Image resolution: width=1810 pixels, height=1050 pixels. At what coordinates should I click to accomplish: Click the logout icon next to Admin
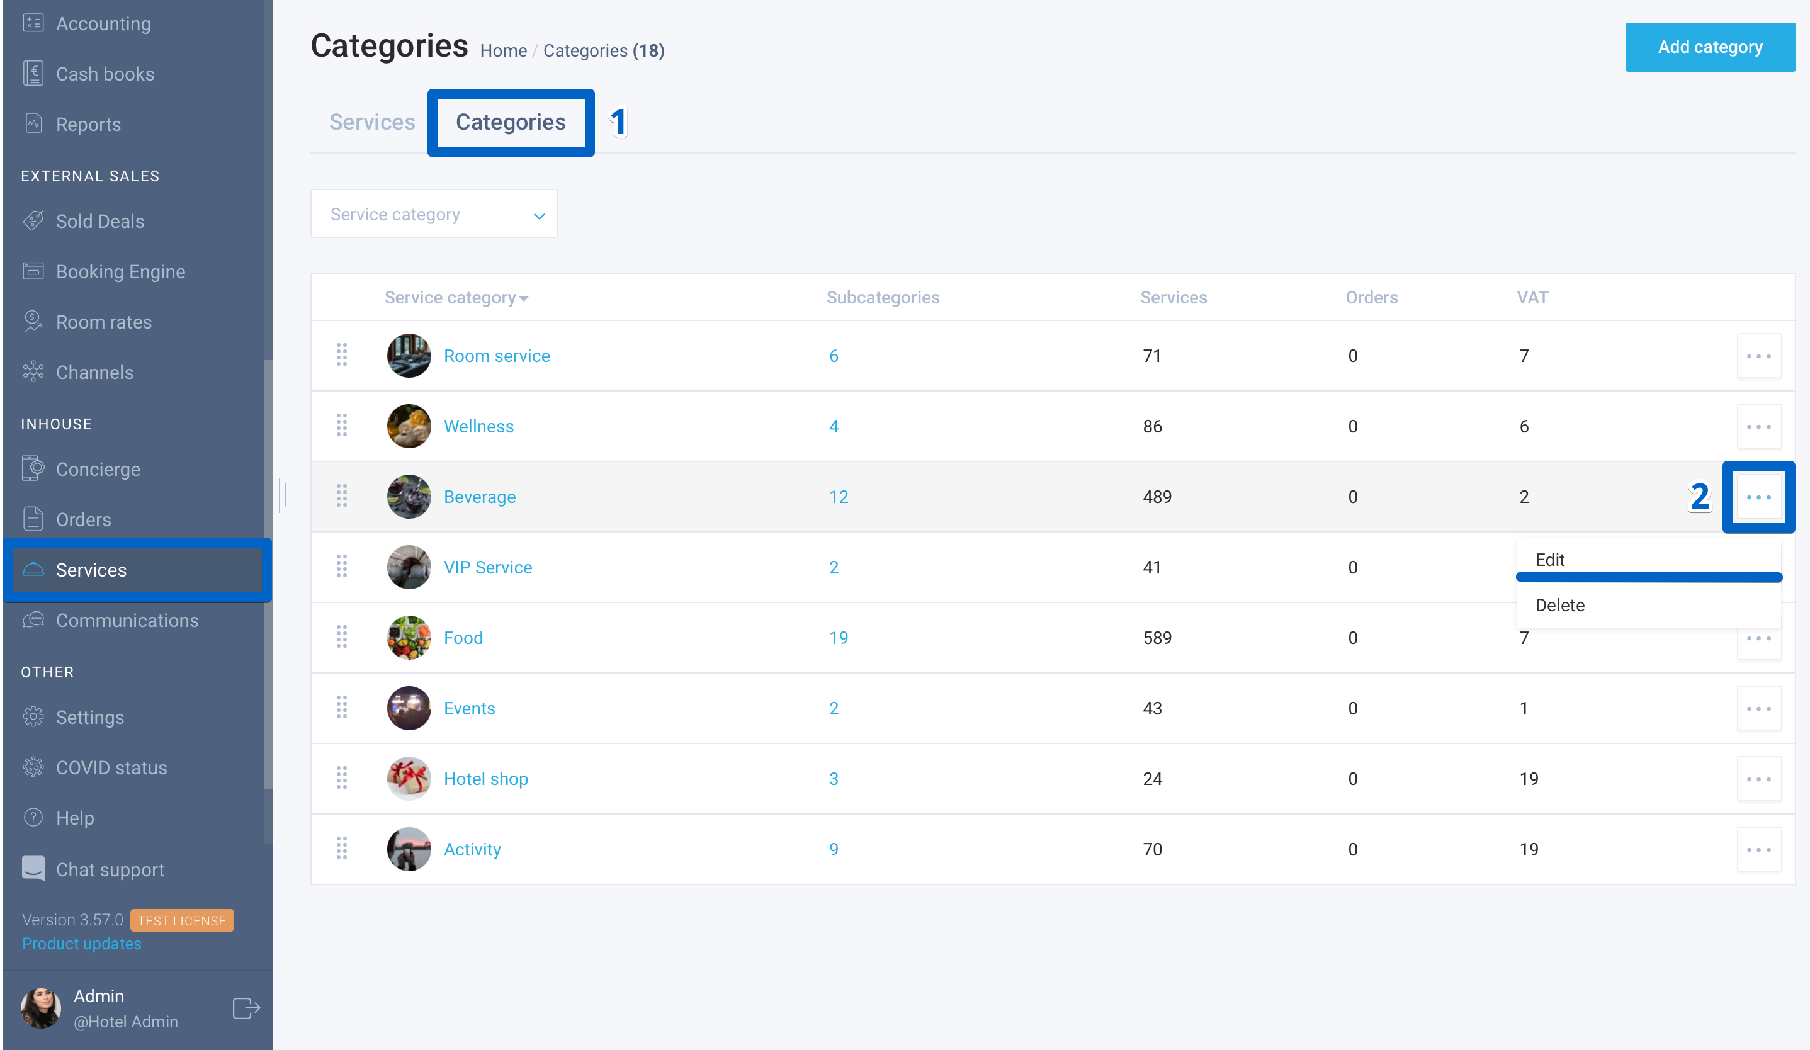246,1008
